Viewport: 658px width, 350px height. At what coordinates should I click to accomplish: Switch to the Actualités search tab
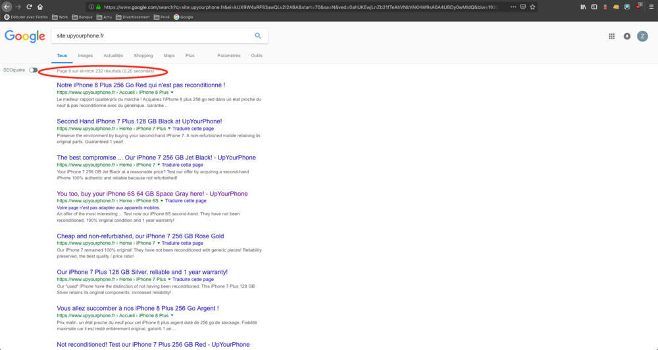pyautogui.click(x=113, y=56)
